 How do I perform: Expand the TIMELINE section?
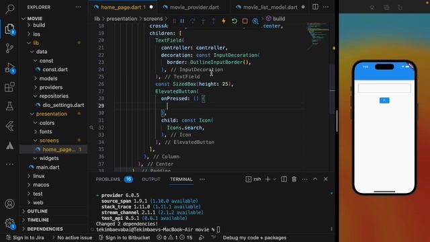pos(54,220)
